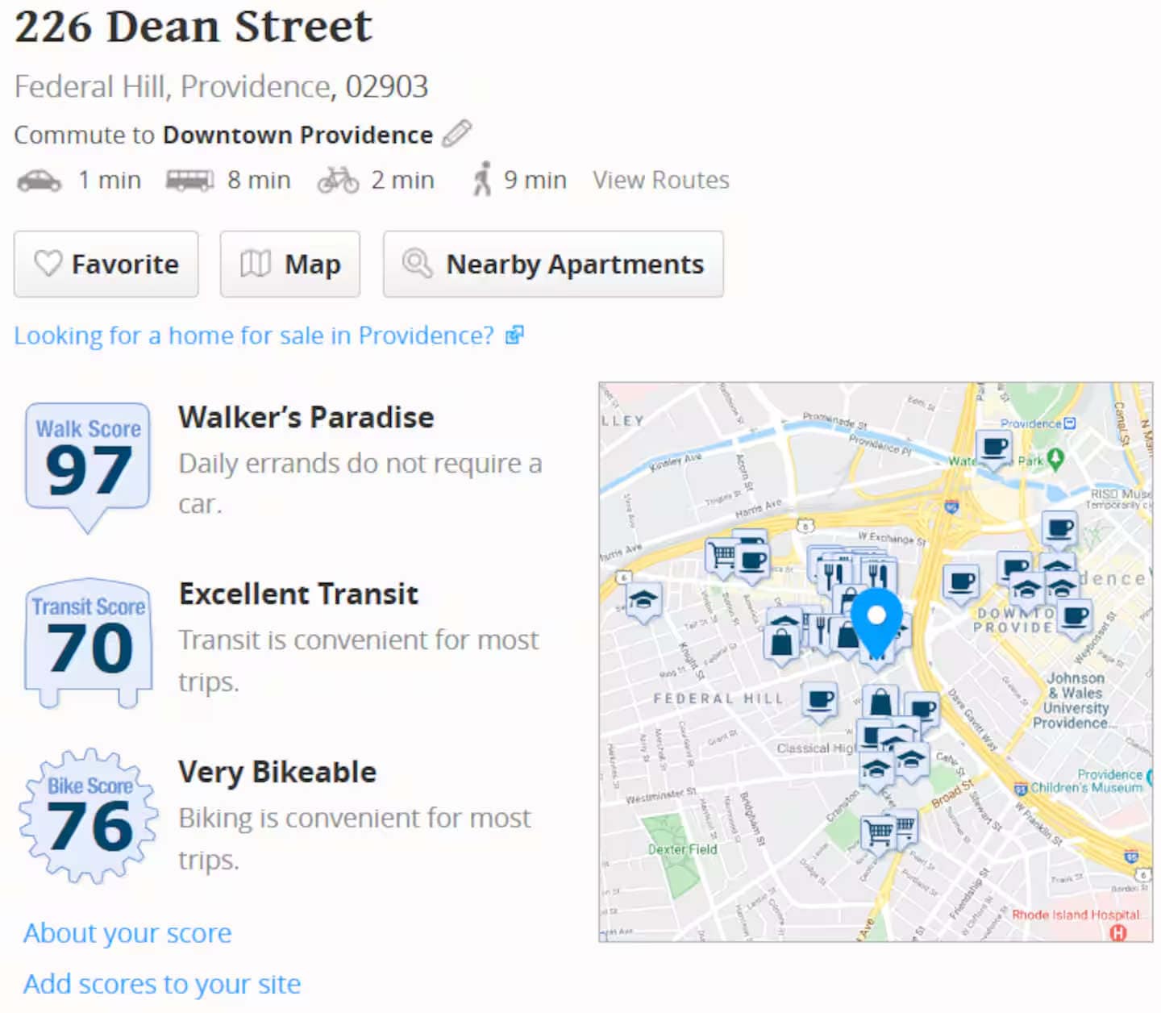Click the school marker at the map's left edge

pos(643,601)
